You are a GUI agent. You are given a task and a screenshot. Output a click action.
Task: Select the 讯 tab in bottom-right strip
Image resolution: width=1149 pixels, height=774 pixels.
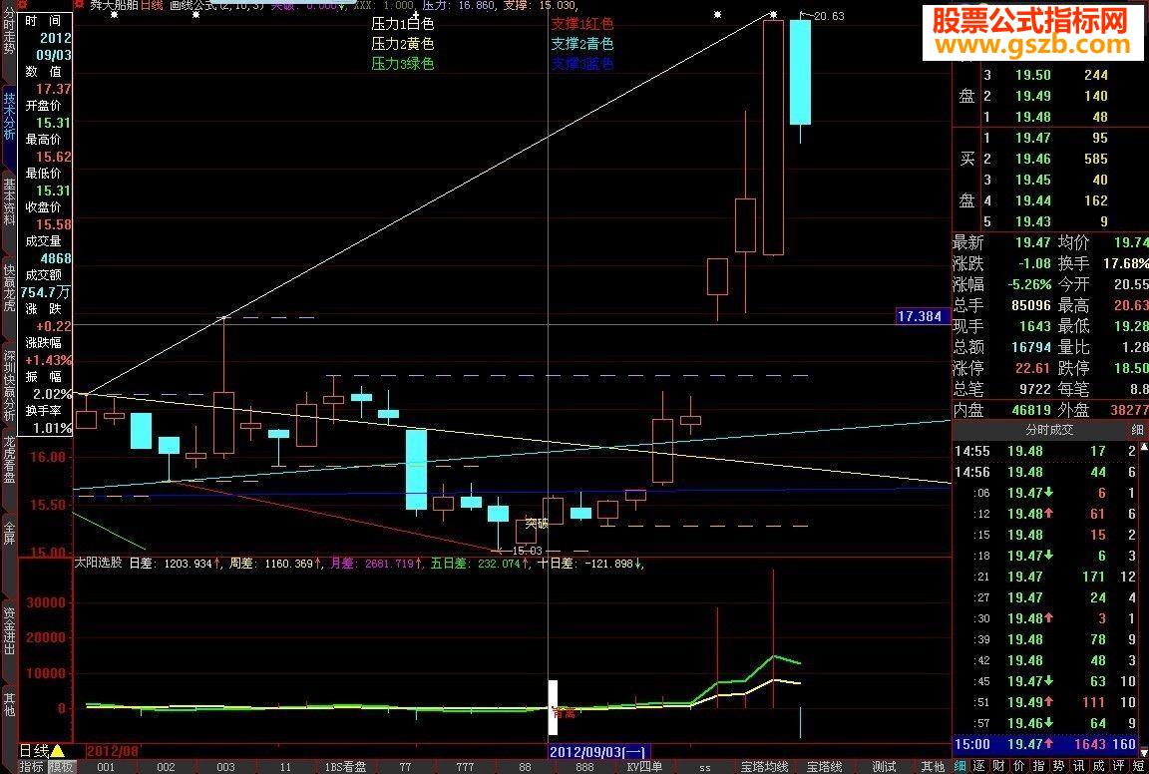[1079, 767]
